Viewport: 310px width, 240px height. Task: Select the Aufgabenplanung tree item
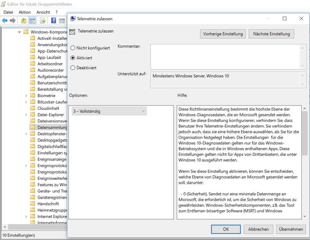coord(52,76)
